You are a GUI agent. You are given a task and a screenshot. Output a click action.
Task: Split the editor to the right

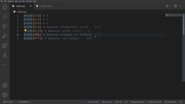pos(175,6)
